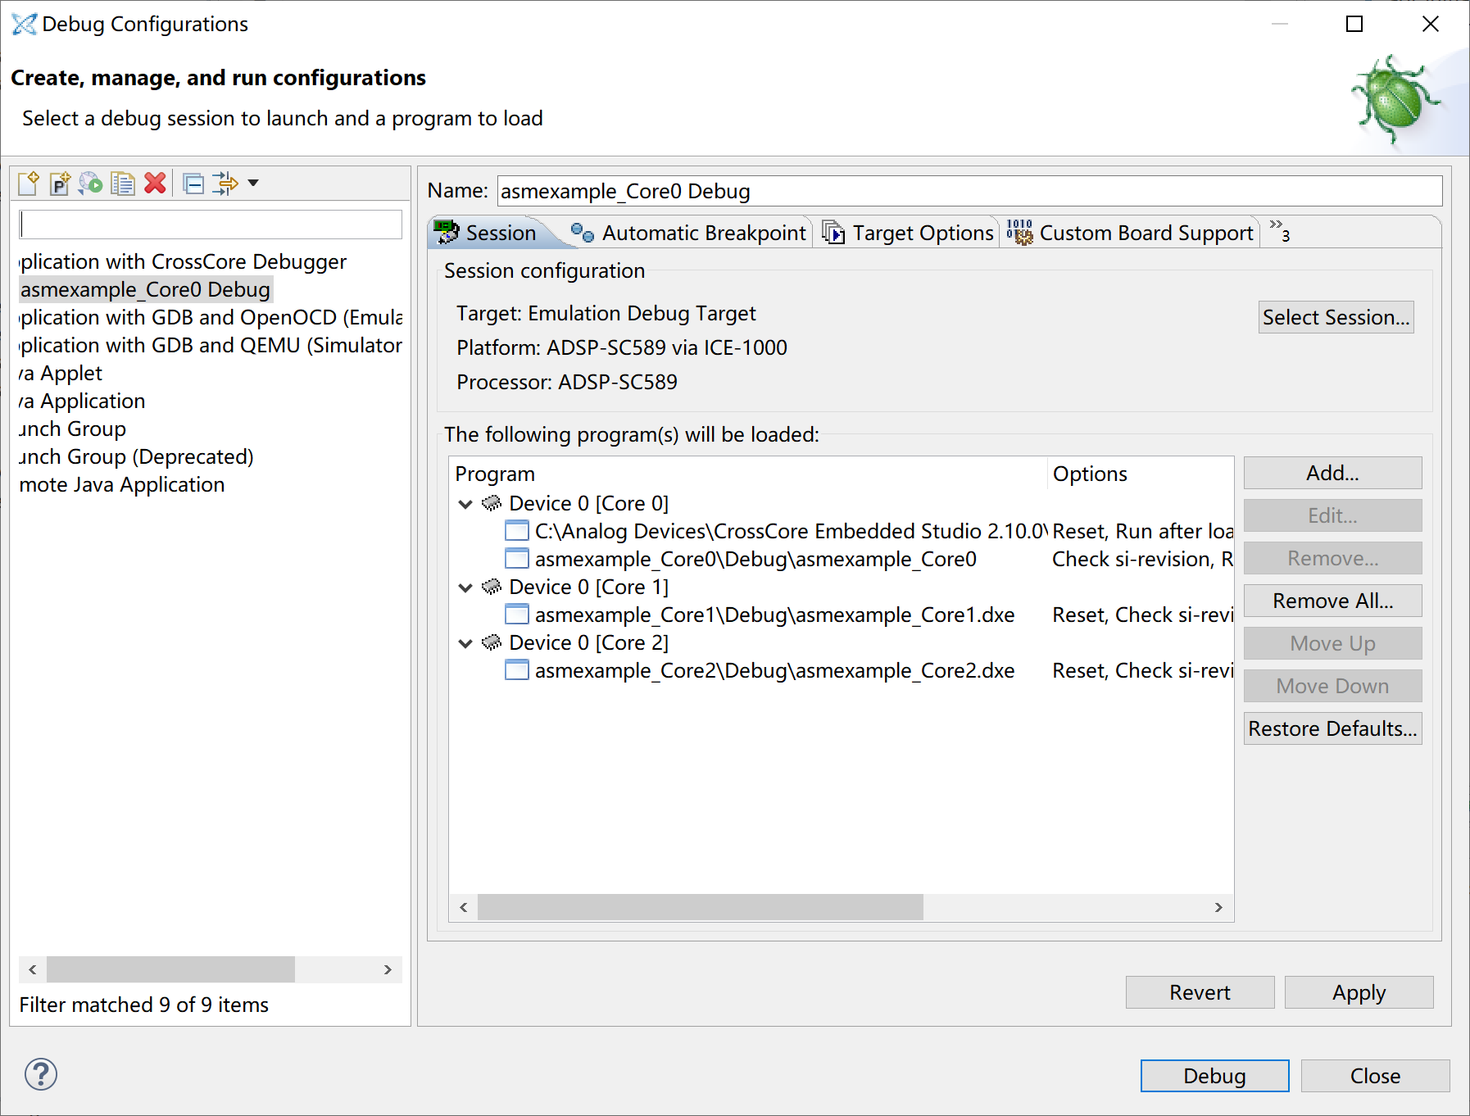The image size is (1470, 1116).
Task: Collapse Device 0 [Core 1] node
Action: 465,587
